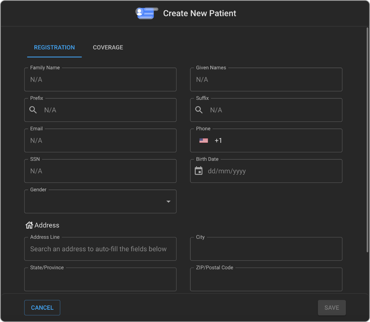Click the house icon beside Address

(29, 225)
